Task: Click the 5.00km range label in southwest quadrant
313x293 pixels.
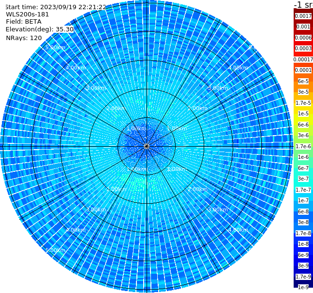Action: pyautogui.click(x=55, y=250)
